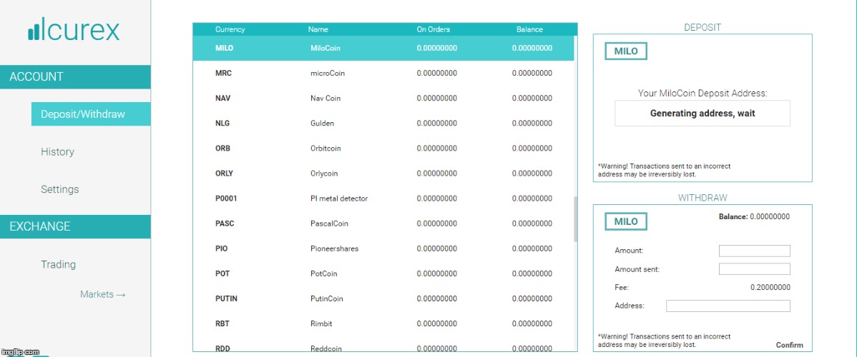The height and width of the screenshot is (357, 857).
Task: Select the MILO currency row
Action: click(383, 48)
